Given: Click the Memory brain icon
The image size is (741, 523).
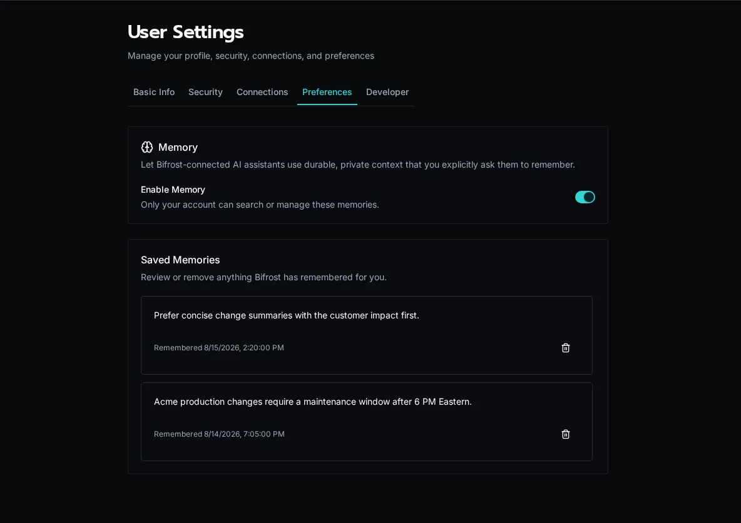Looking at the screenshot, I should pyautogui.click(x=147, y=147).
